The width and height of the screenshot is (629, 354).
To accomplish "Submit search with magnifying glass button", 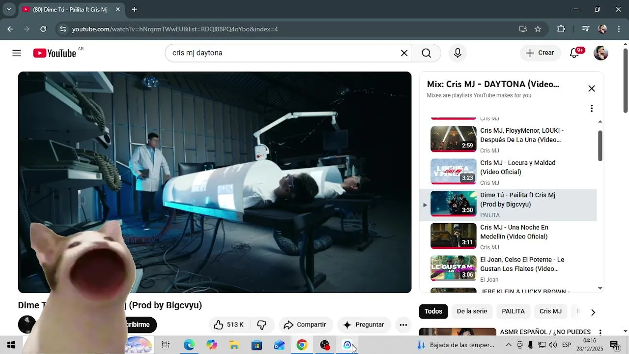I will (426, 53).
